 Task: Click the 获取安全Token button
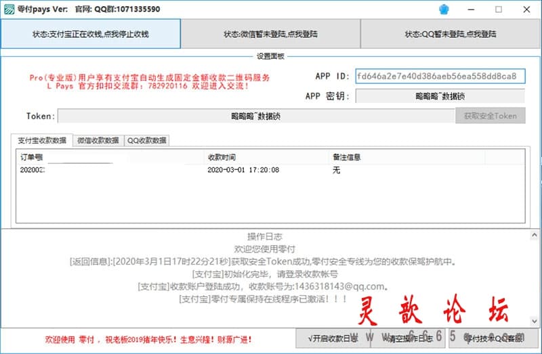click(x=490, y=116)
